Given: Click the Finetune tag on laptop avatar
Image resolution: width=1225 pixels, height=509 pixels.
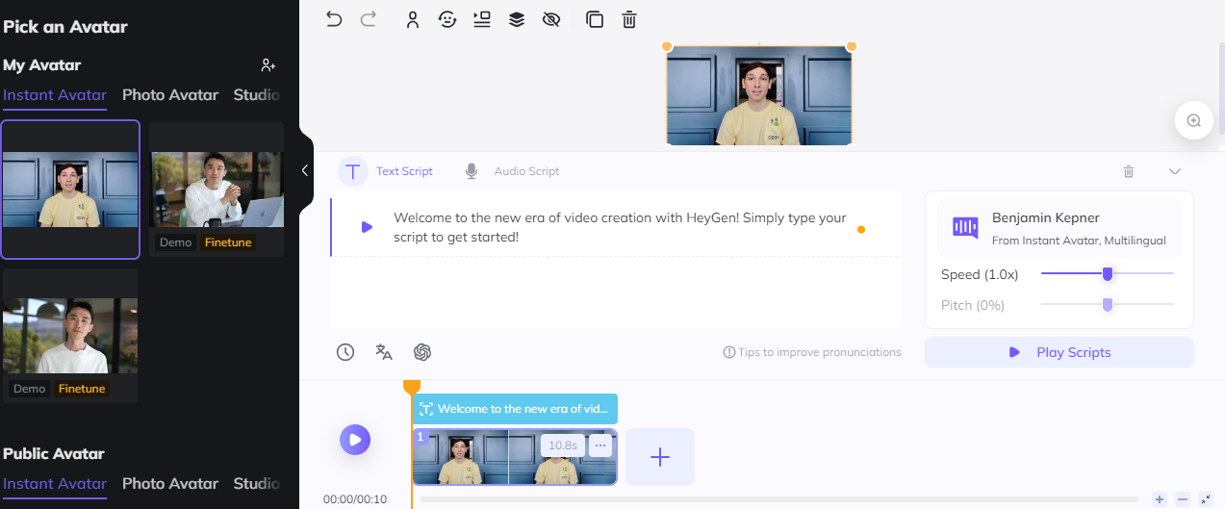Looking at the screenshot, I should coord(228,242).
